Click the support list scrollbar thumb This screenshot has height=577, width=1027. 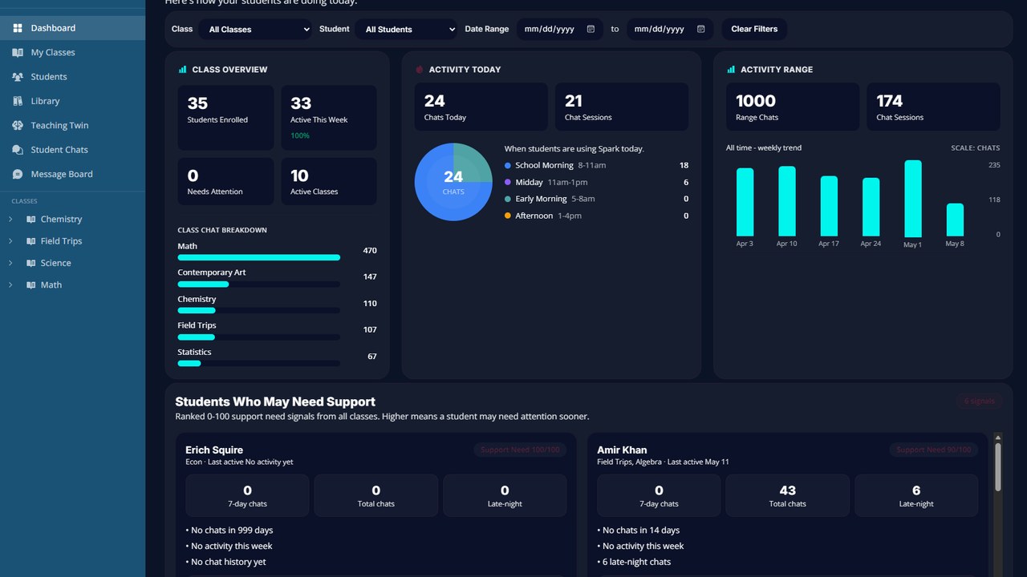point(998,466)
